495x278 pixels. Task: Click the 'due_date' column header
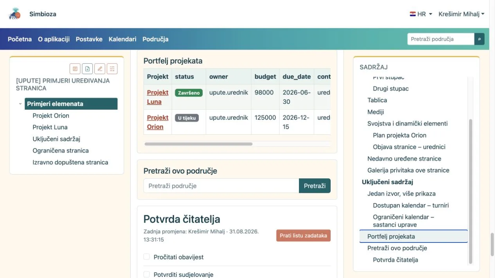tap(297, 77)
